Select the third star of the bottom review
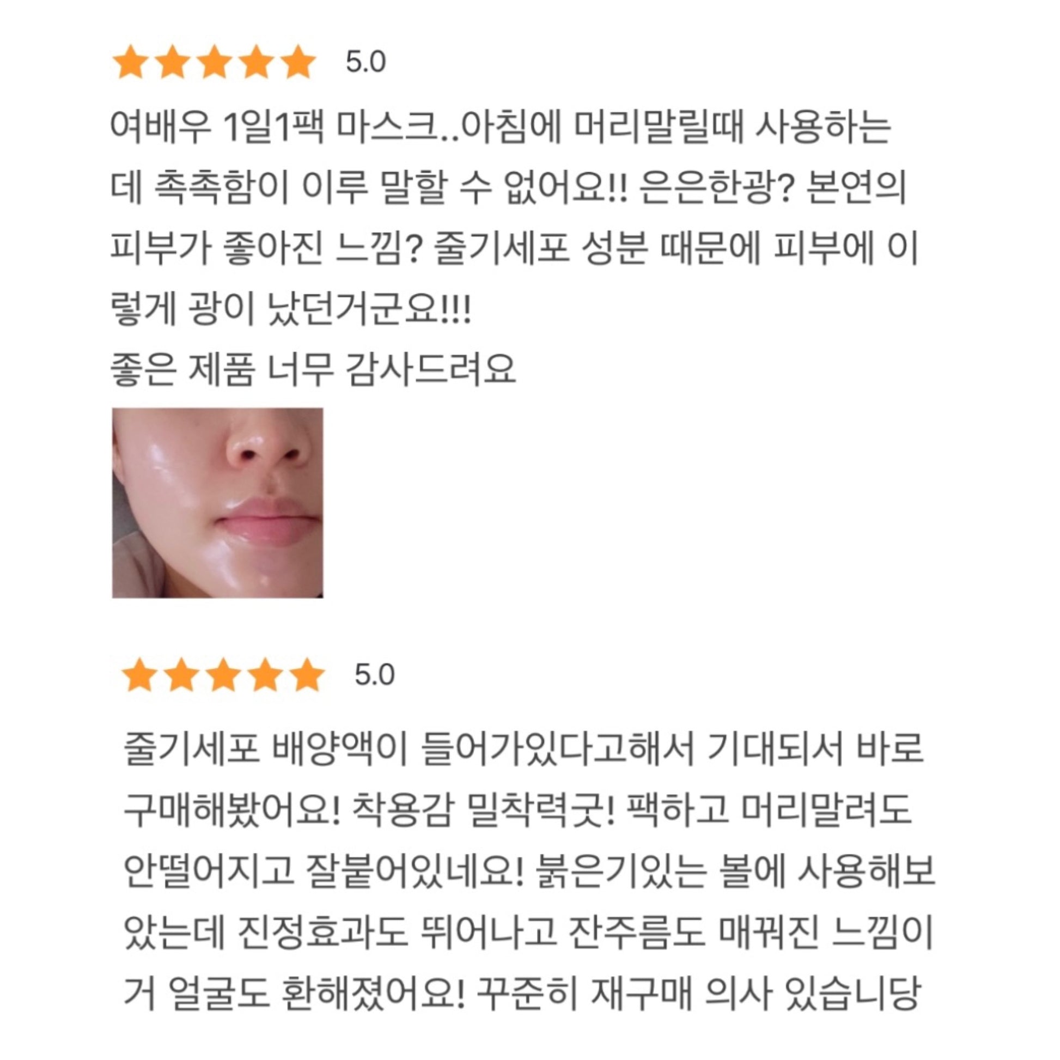 [x=224, y=675]
